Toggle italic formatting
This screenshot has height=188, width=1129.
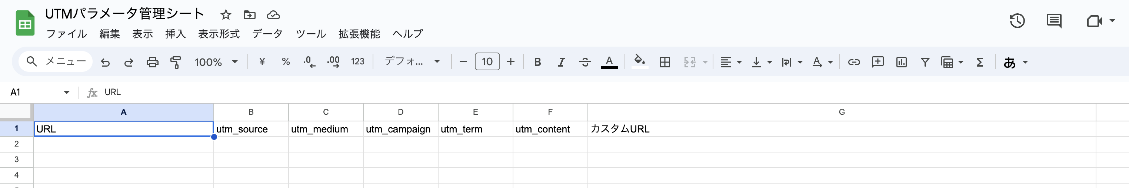click(561, 62)
